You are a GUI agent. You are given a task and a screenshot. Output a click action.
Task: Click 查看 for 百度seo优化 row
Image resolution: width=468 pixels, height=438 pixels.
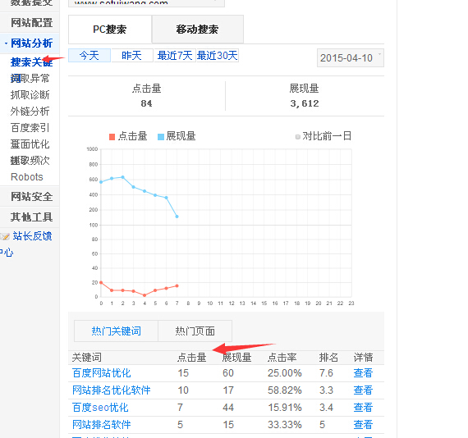coord(363,408)
